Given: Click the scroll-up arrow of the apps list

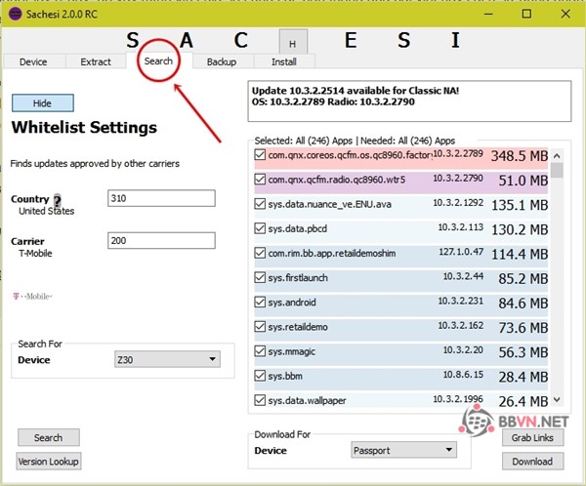Looking at the screenshot, I should (x=557, y=154).
